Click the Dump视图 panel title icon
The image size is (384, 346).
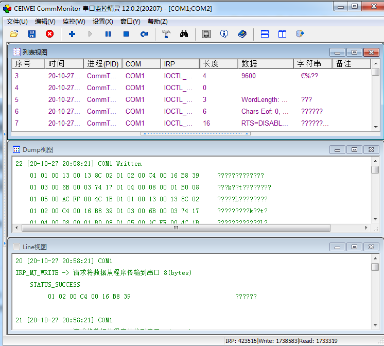point(16,149)
